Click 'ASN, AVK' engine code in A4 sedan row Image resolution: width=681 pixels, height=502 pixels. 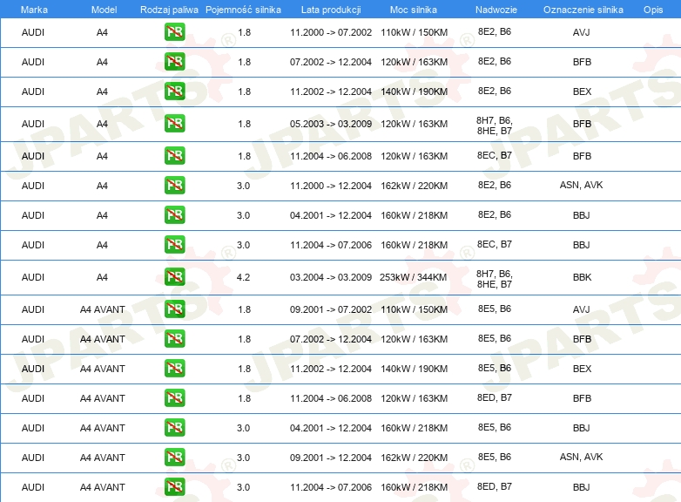click(x=581, y=185)
